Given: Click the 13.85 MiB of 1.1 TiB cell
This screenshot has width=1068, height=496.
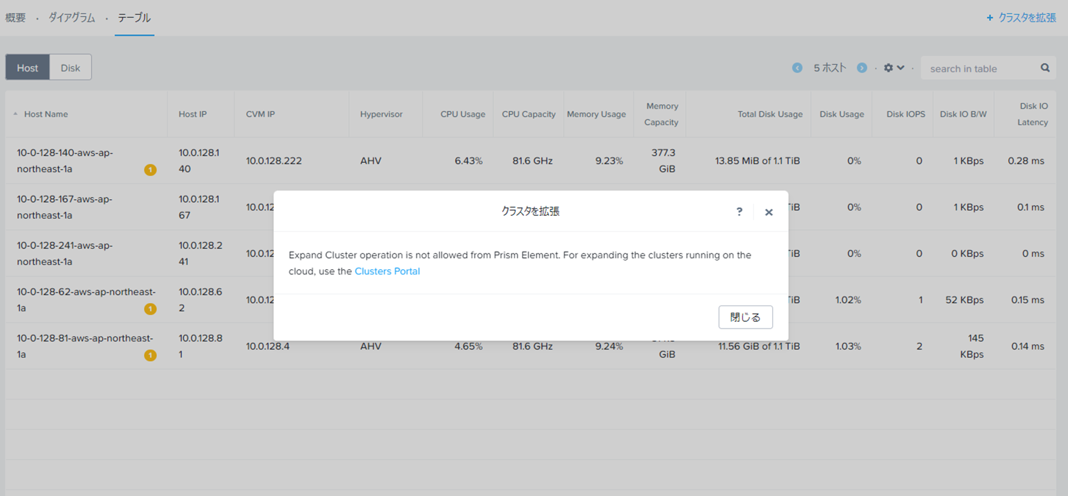Looking at the screenshot, I should [757, 161].
